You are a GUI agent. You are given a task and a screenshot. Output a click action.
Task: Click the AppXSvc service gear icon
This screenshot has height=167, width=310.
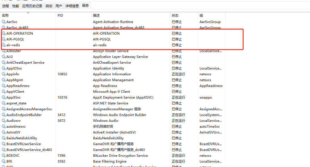[4, 97]
